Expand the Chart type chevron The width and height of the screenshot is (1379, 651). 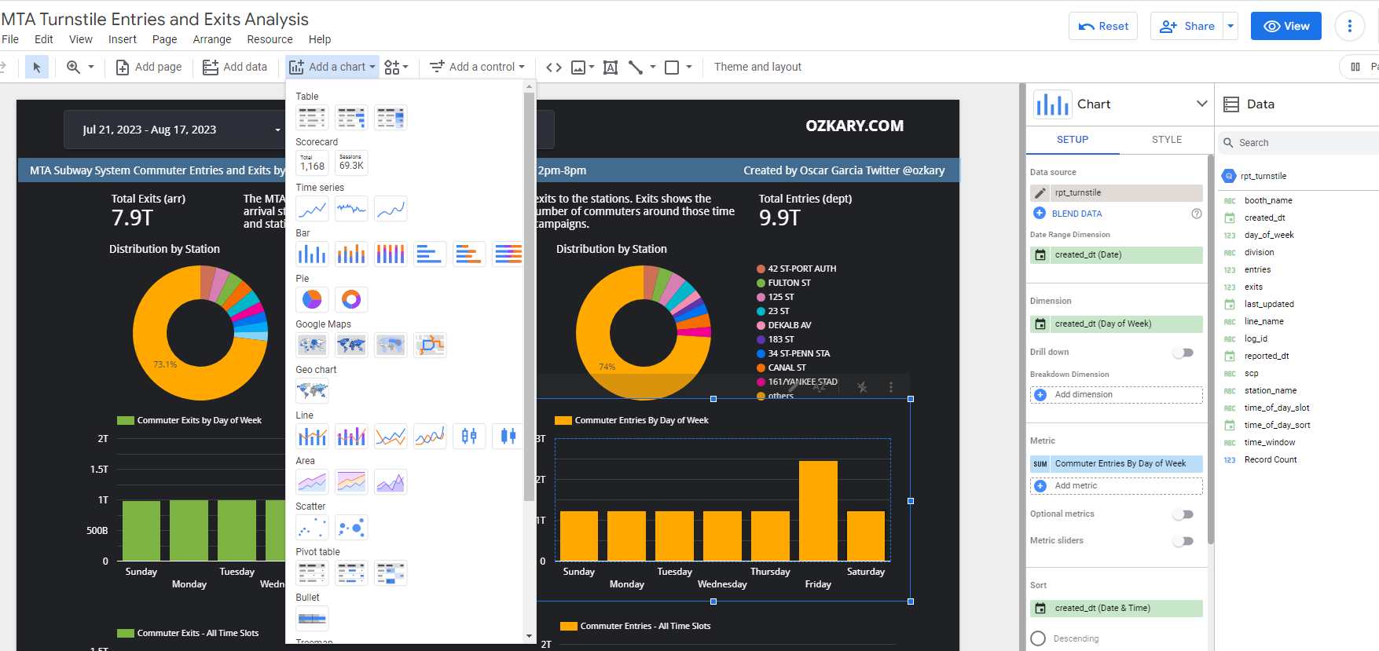1201,104
